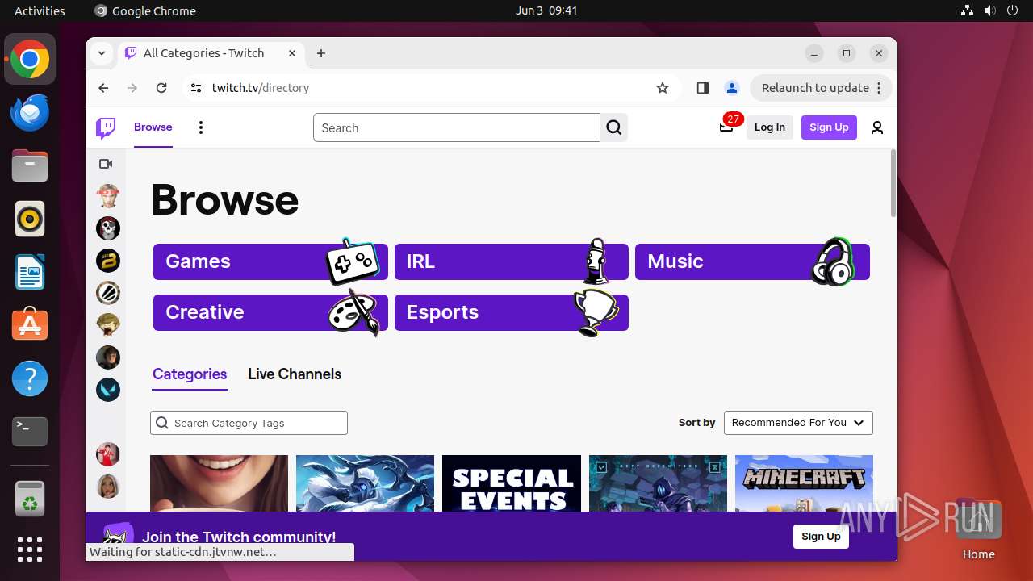Open Rhythmbox from the dock
This screenshot has width=1033, height=581.
pyautogui.click(x=30, y=219)
